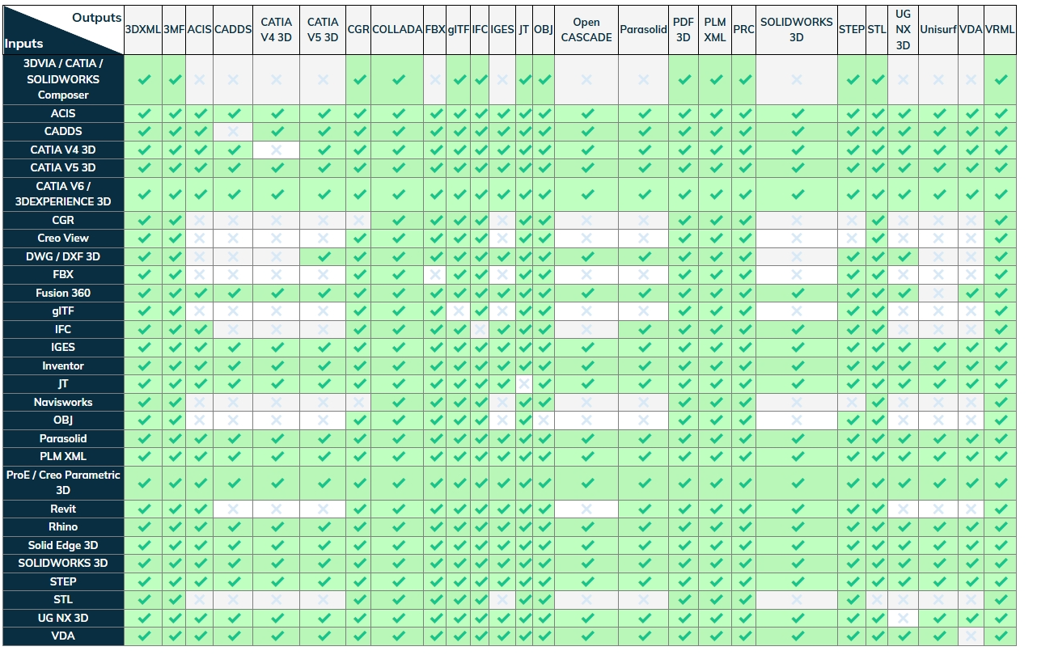Click the checkmark for PLM XML input to PRC output
The height and width of the screenshot is (655, 1037).
click(744, 456)
